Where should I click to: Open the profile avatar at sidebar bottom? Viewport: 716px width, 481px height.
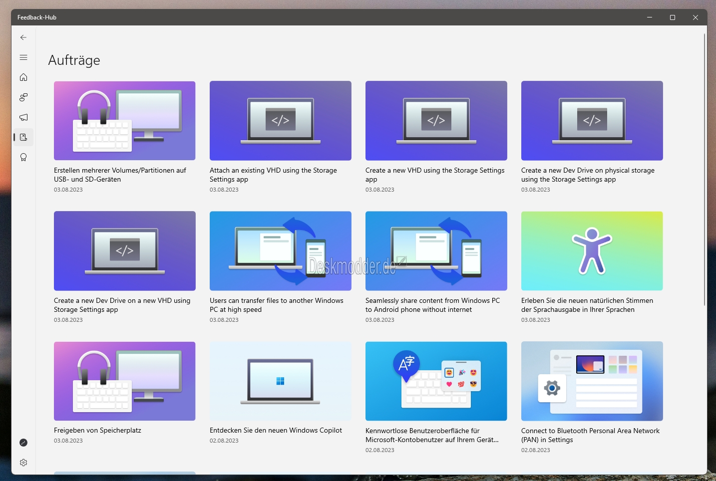click(x=23, y=443)
